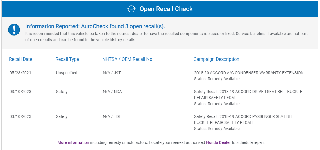Select recall number N/A / NDA

112,92
